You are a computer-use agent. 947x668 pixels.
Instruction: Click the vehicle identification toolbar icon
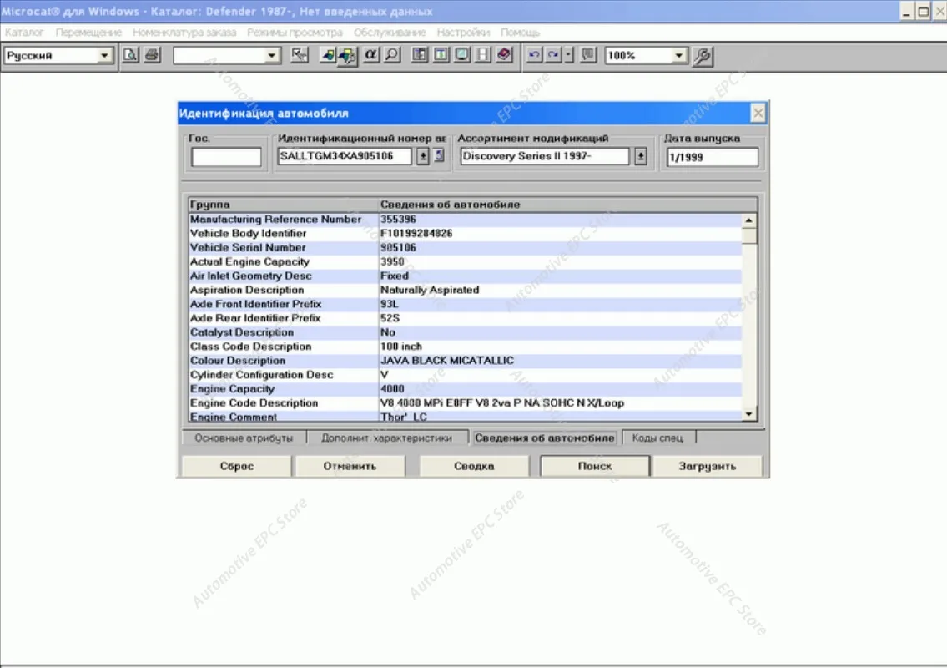point(328,55)
